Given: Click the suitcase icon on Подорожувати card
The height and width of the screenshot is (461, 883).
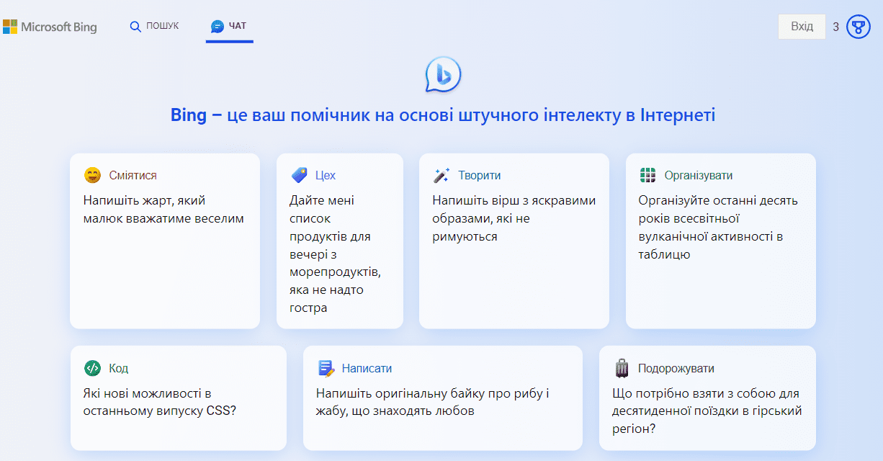Looking at the screenshot, I should coord(622,368).
